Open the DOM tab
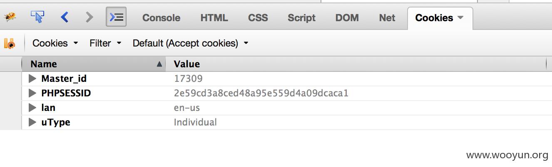 347,18
